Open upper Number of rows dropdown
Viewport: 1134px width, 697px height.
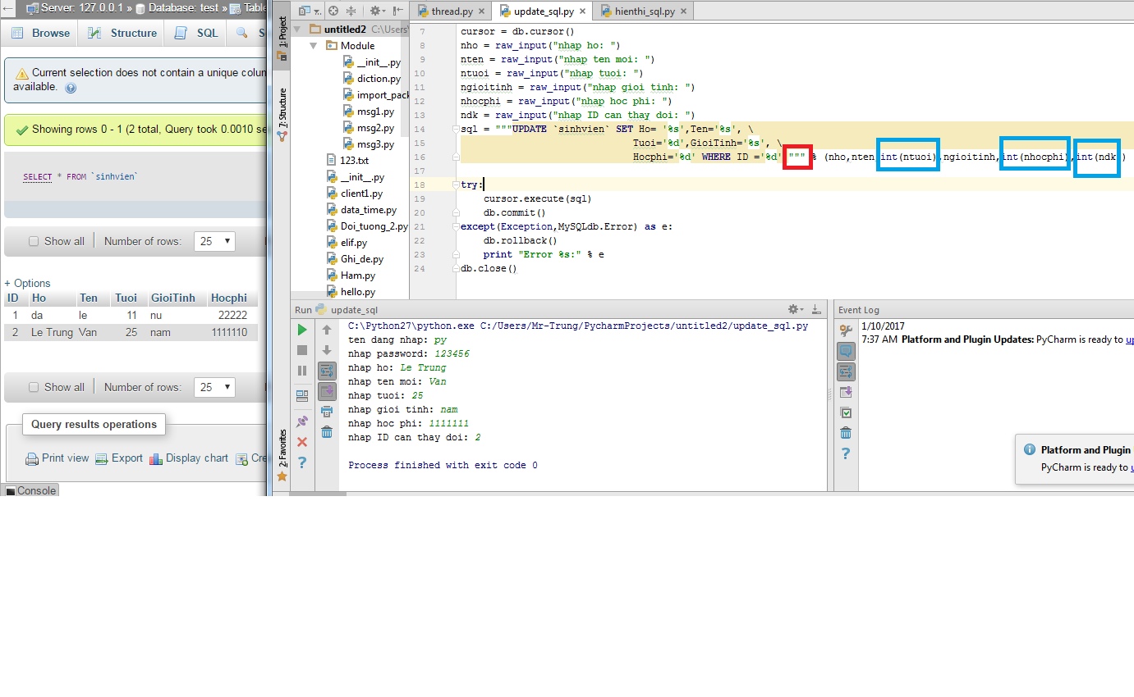pos(214,242)
